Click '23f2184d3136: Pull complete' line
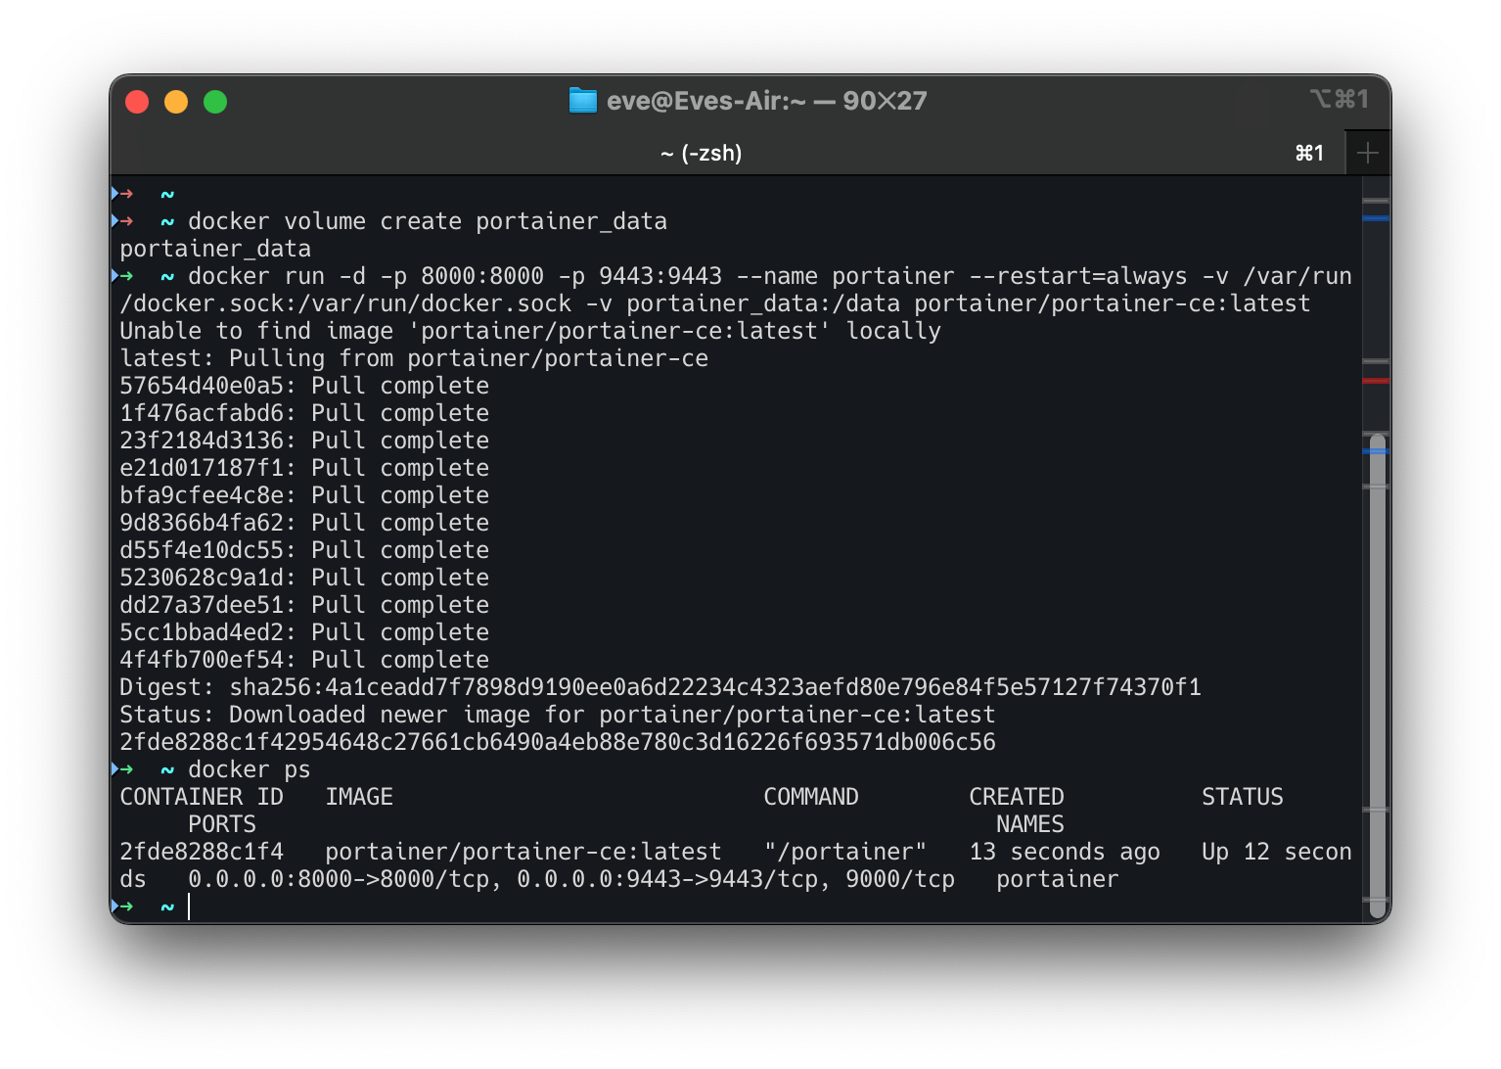 304,441
